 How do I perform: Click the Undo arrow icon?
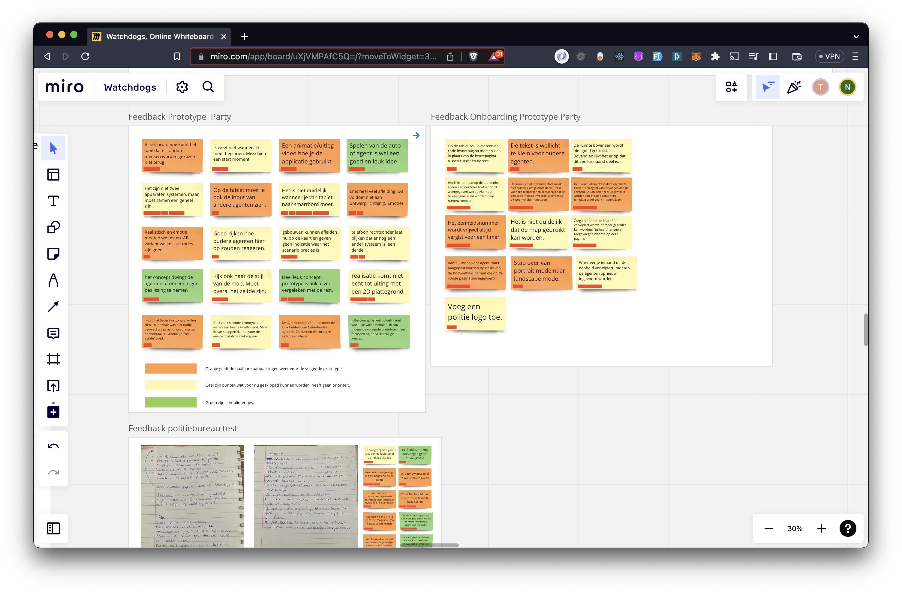[53, 446]
